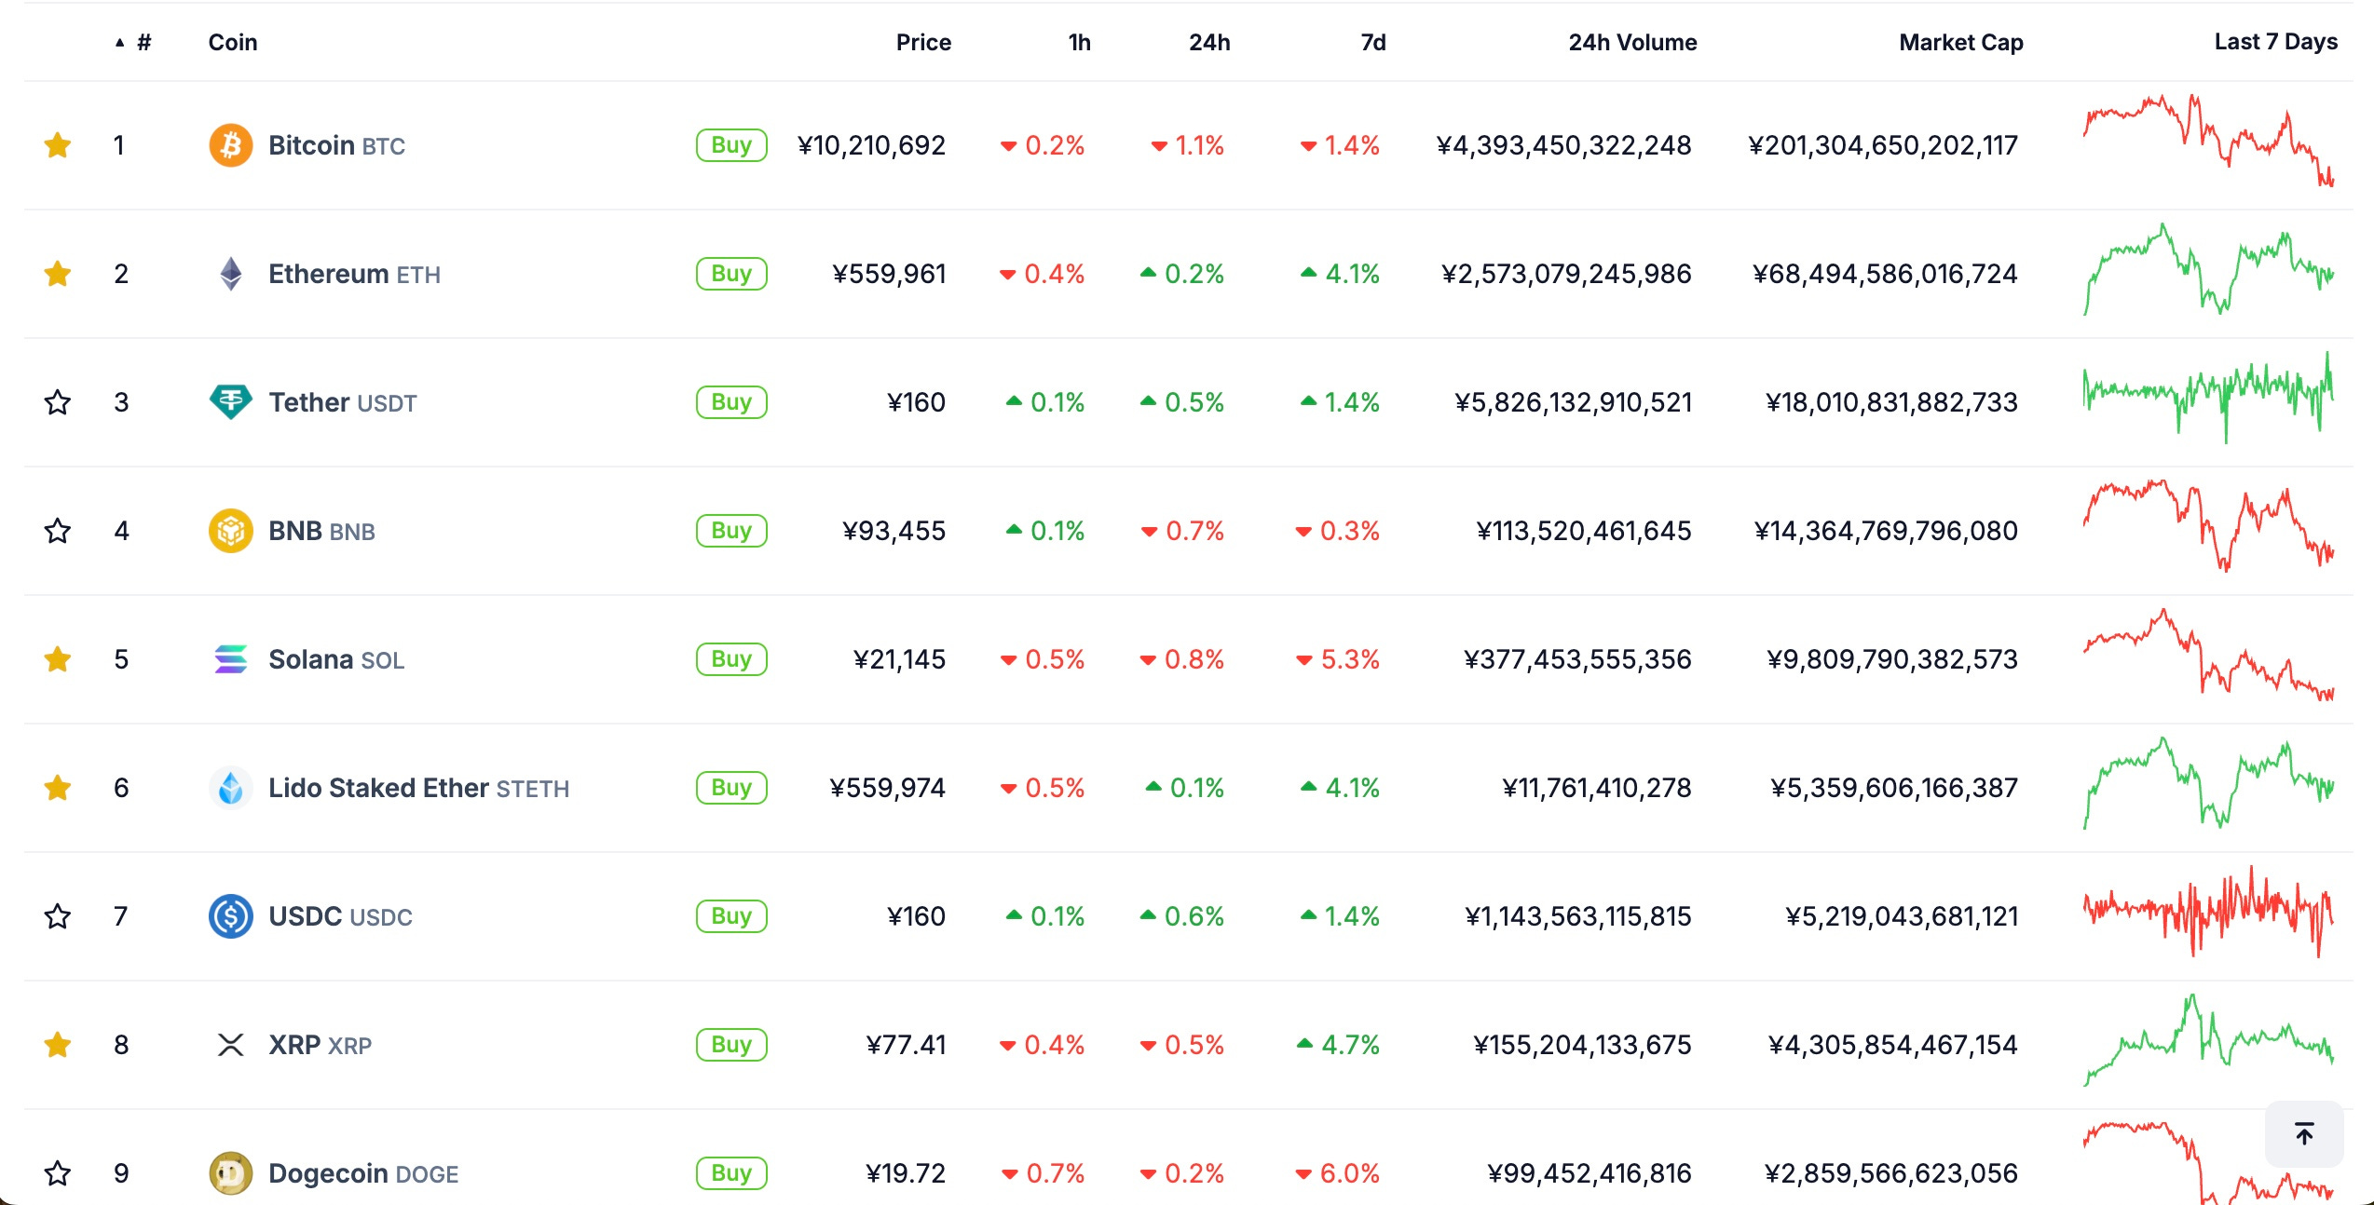Click Buy button for Ethereum

click(x=731, y=274)
